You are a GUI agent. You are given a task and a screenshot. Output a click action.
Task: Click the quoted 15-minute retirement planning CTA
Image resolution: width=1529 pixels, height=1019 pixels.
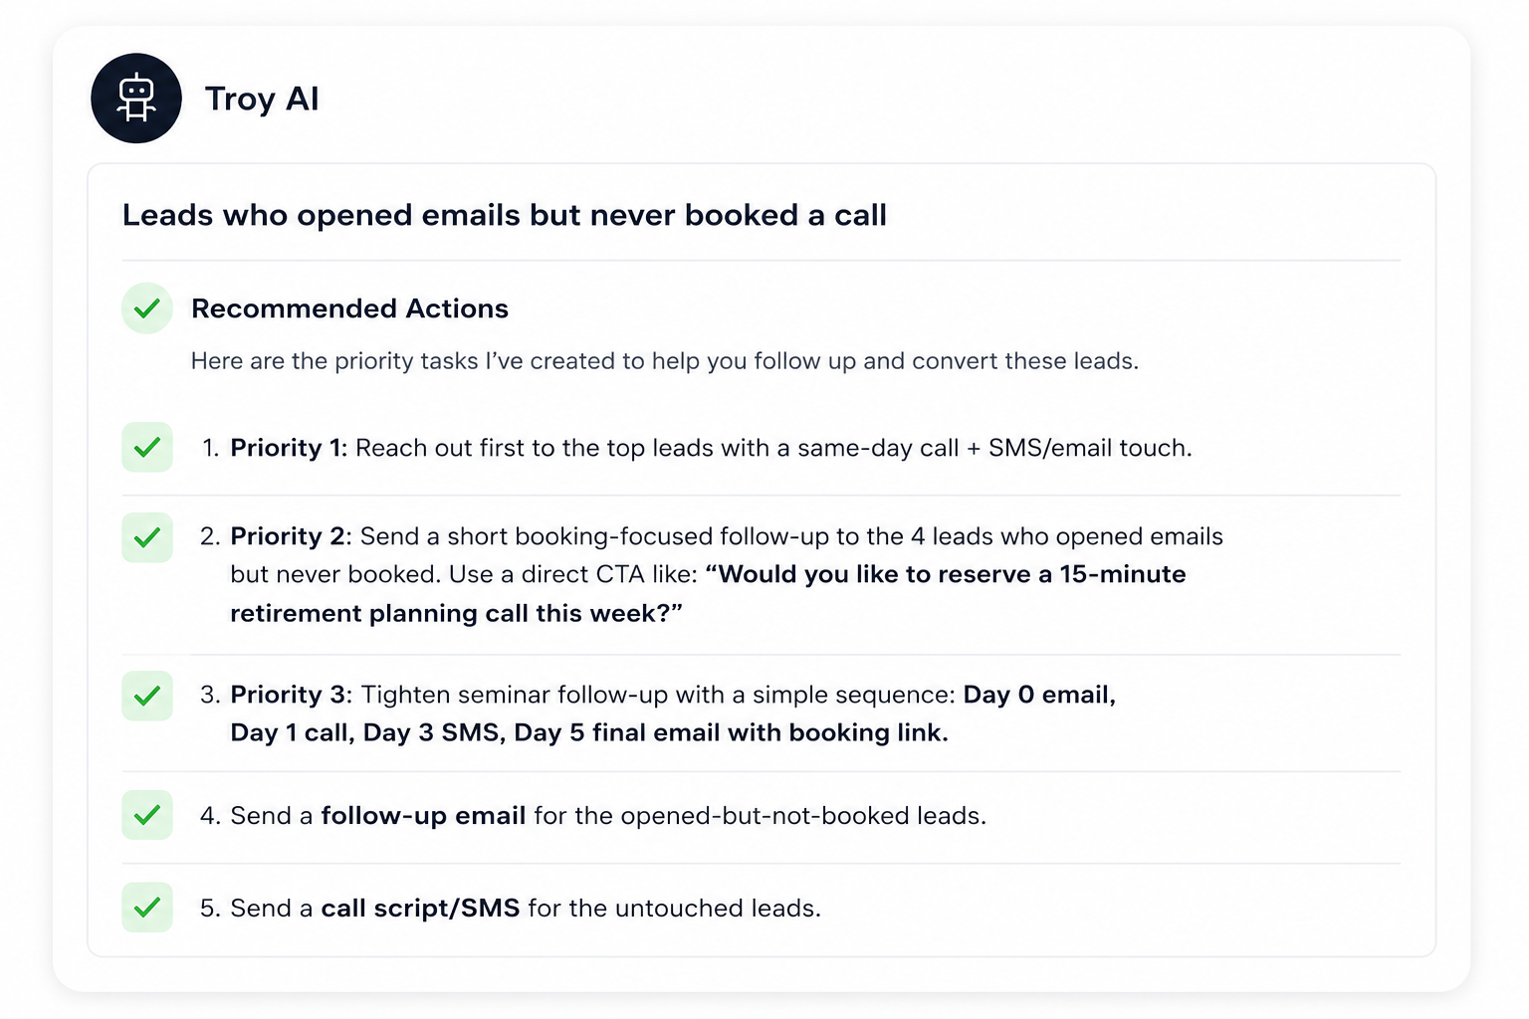point(708,593)
